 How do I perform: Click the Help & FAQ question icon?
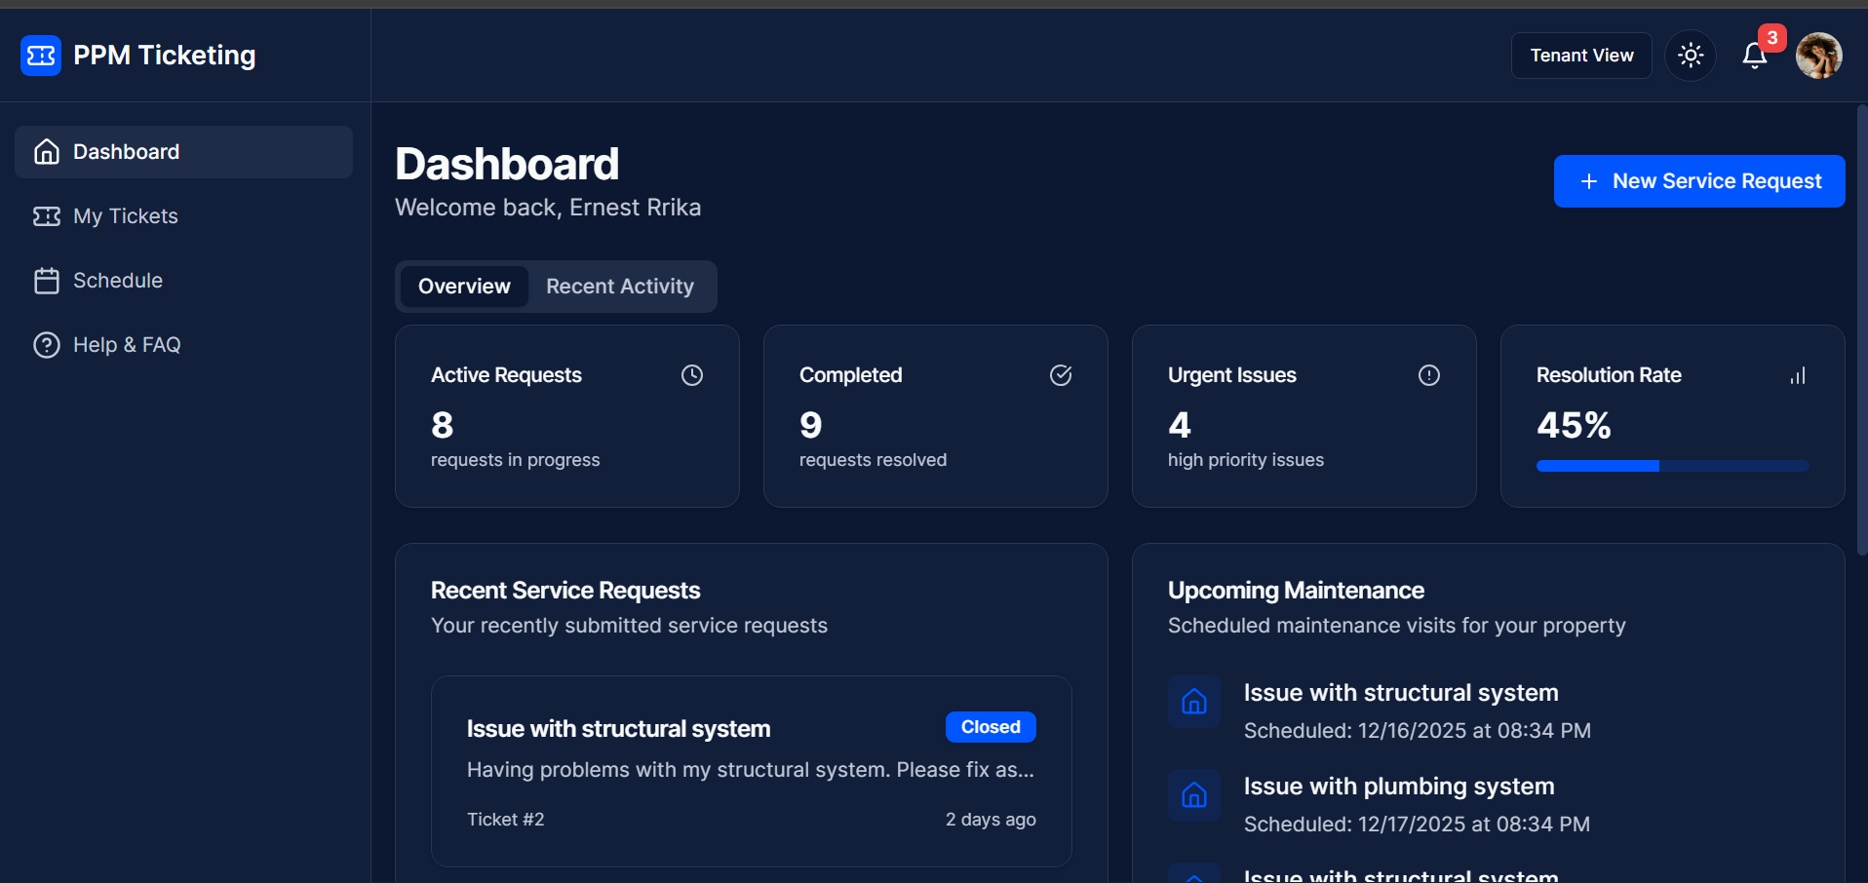coord(47,345)
